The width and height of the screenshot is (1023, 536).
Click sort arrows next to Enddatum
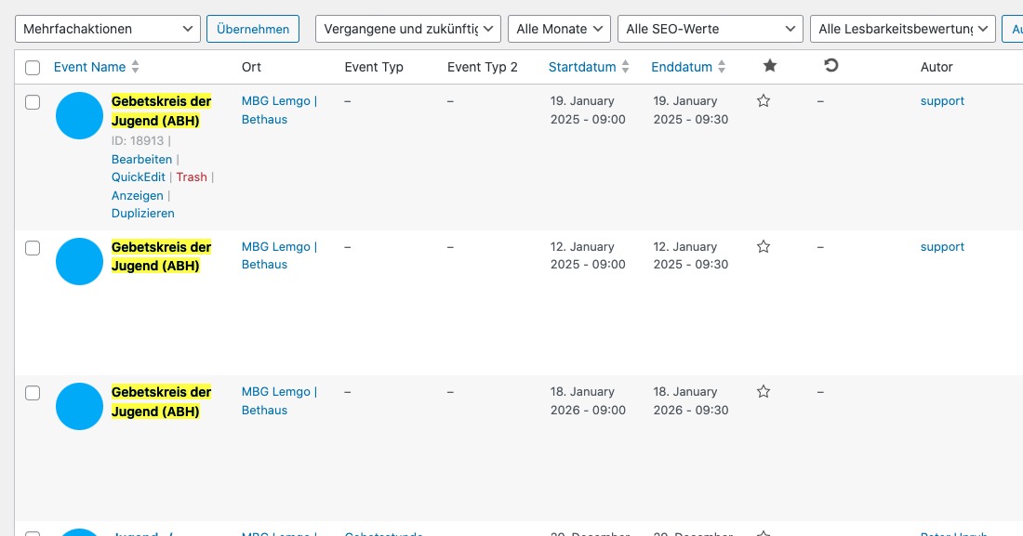click(722, 67)
